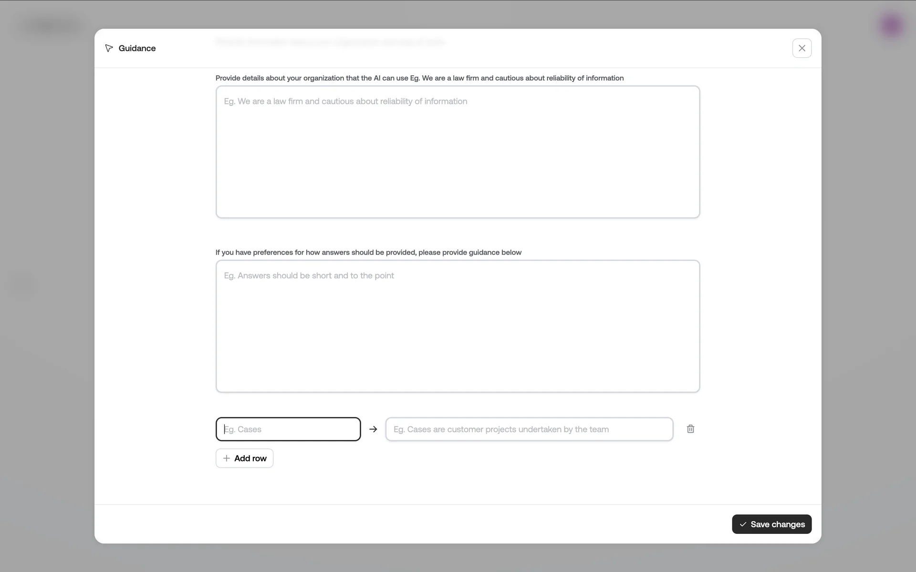The width and height of the screenshot is (916, 572).
Task: Click the Guidance cursor icon in header
Action: pyautogui.click(x=109, y=48)
